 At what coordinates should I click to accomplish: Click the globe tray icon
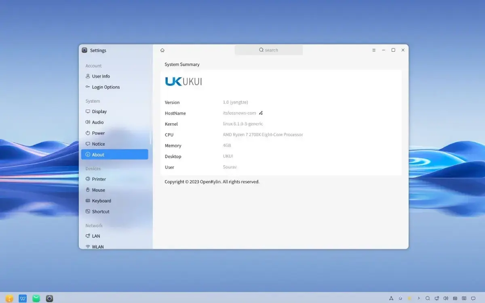[x=400, y=299]
